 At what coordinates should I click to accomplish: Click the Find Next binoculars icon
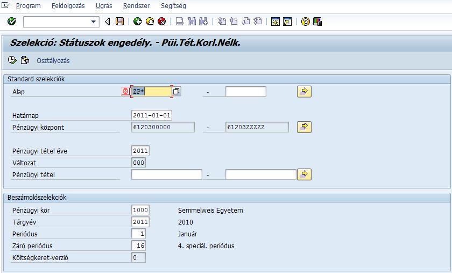pos(203,22)
